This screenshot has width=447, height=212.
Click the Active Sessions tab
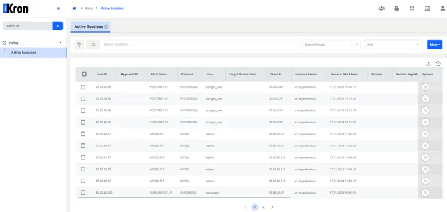91,27
